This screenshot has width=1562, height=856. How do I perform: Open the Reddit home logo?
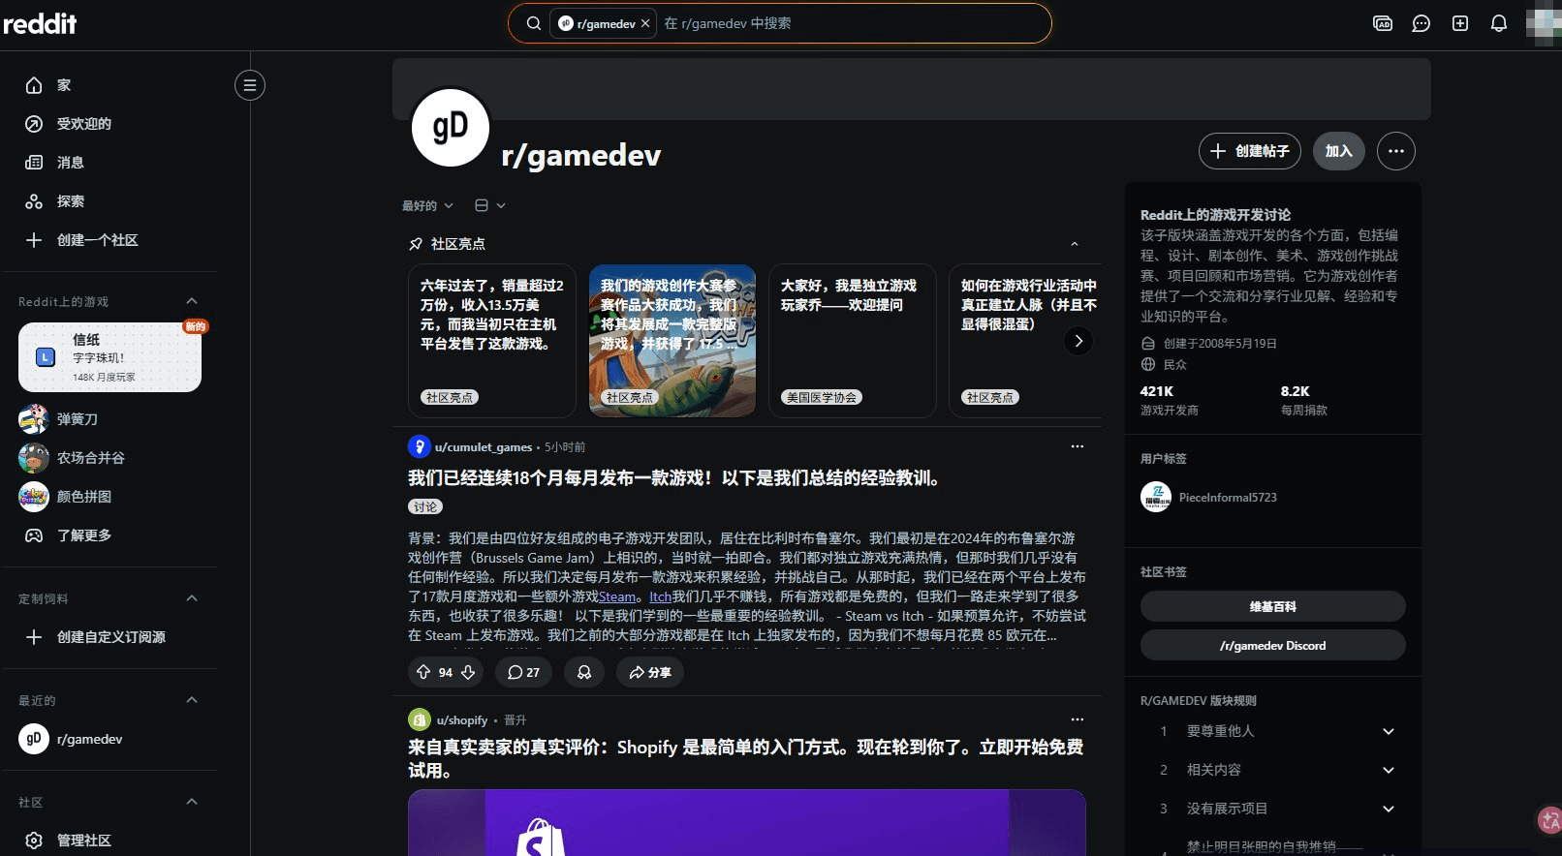[40, 23]
